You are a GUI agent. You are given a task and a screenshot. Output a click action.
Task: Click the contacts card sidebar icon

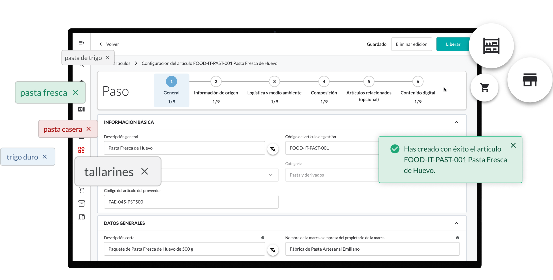pyautogui.click(x=81, y=109)
